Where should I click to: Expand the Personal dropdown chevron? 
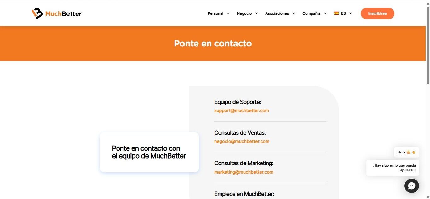[228, 13]
